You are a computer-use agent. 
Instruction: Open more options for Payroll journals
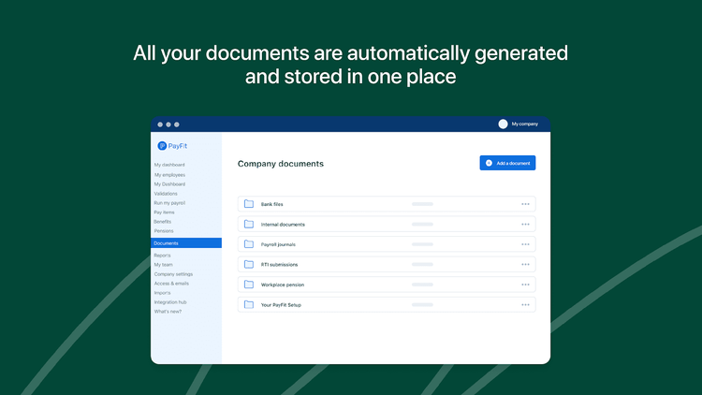tap(525, 244)
